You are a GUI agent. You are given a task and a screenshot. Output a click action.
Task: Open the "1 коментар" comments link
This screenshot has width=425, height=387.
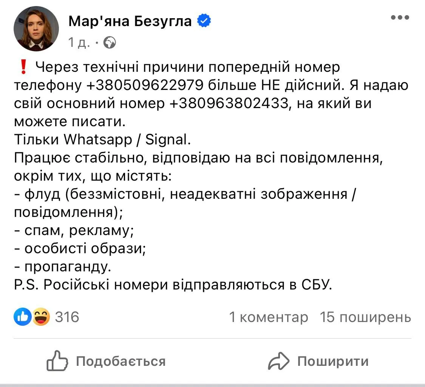(x=269, y=317)
